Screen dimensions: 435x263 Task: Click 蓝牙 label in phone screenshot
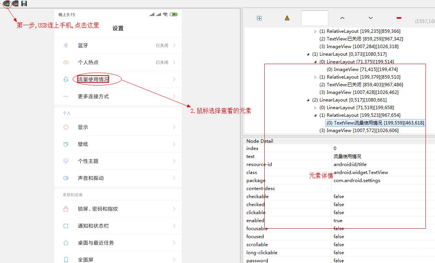pyautogui.click(x=83, y=46)
